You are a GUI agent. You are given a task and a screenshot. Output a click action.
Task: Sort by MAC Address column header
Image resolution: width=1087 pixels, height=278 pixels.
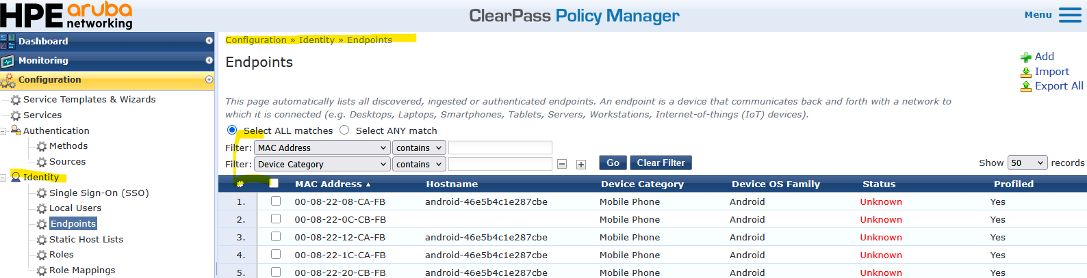(332, 184)
